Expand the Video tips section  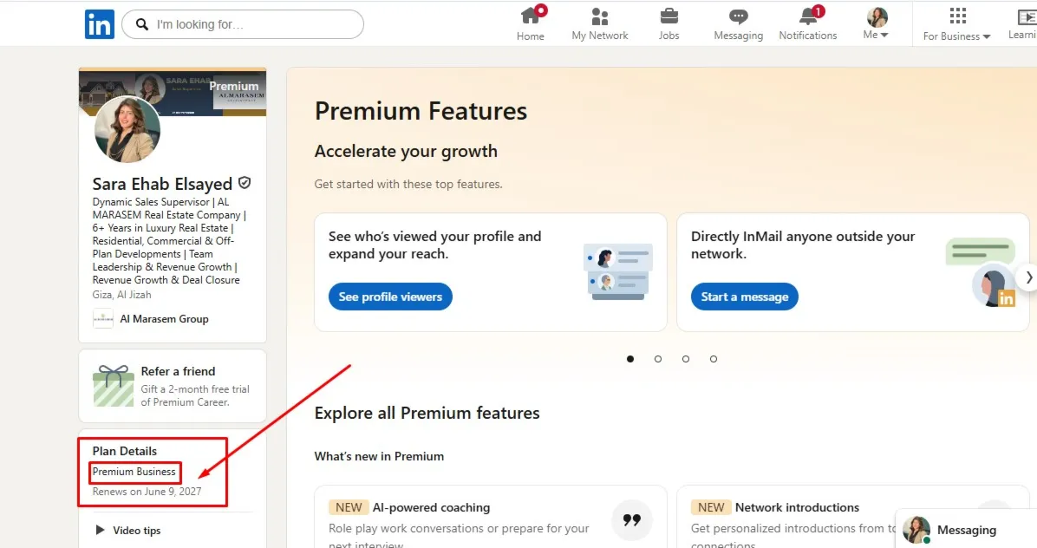coord(129,530)
